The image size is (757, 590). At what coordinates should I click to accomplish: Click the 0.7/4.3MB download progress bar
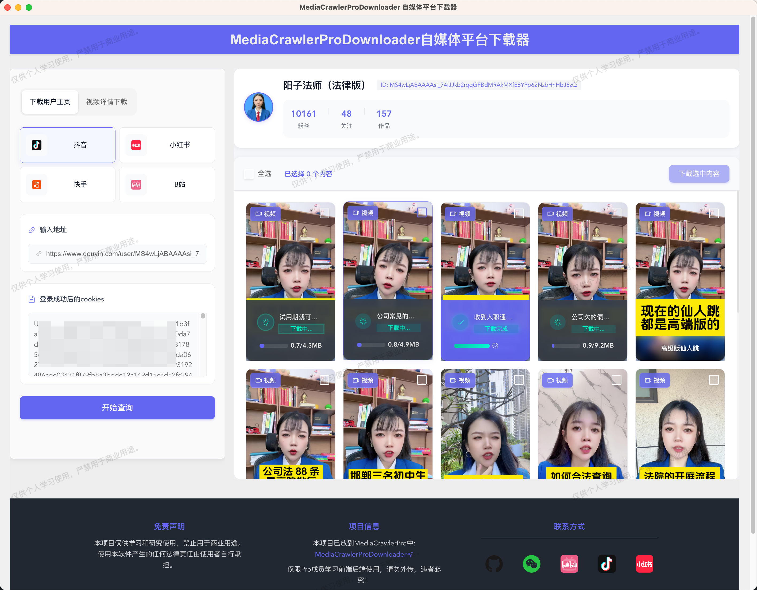[273, 345]
